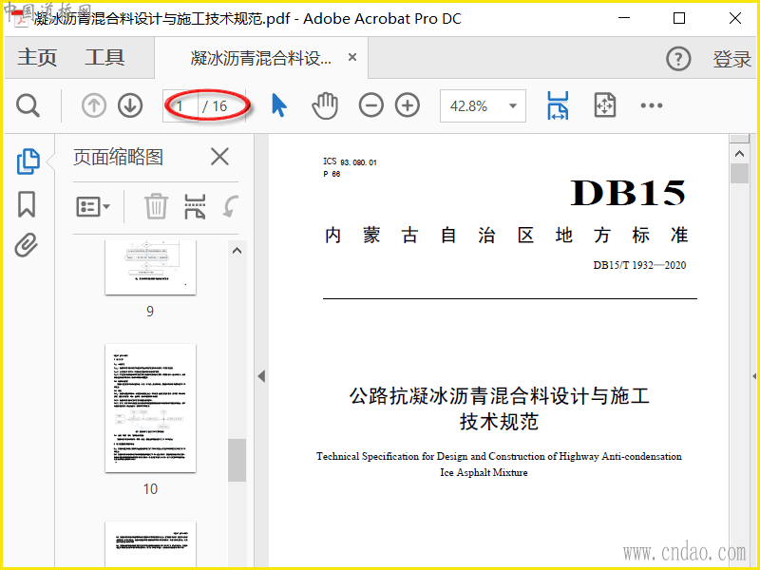Close the document tab
Screen dimensions: 760x570
pyautogui.click(x=352, y=57)
